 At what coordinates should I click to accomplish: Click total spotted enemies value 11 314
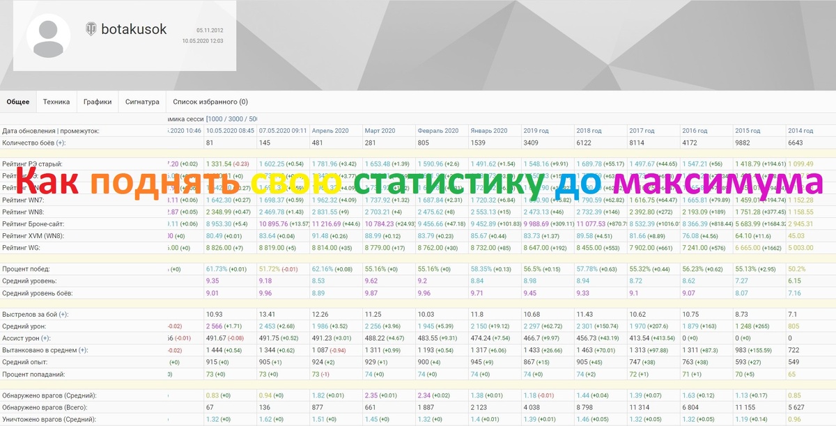(x=641, y=407)
